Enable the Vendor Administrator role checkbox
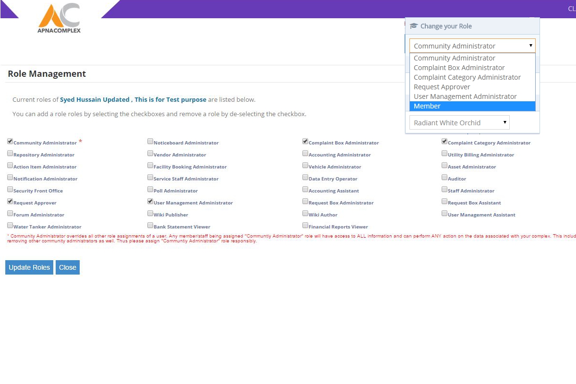This screenshot has height=384, width=576. [x=150, y=154]
